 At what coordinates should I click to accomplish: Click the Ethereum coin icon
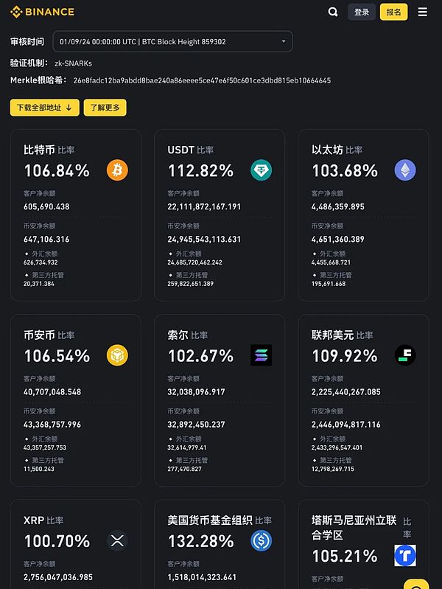tap(404, 170)
